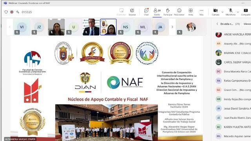Open the Gente participants panel
Screen dimensions: 251x141
(x=157, y=12)
